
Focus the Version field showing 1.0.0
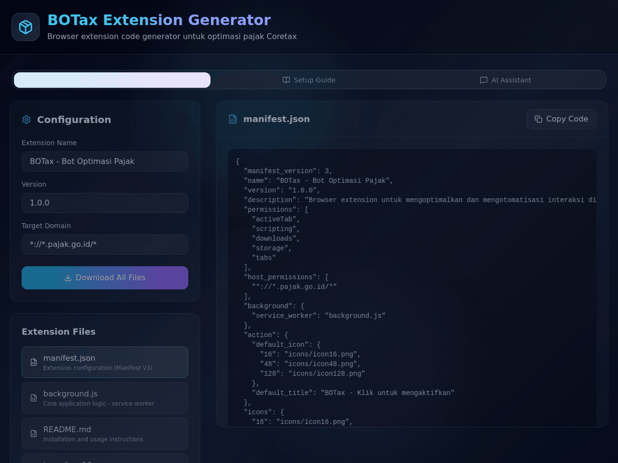click(105, 203)
